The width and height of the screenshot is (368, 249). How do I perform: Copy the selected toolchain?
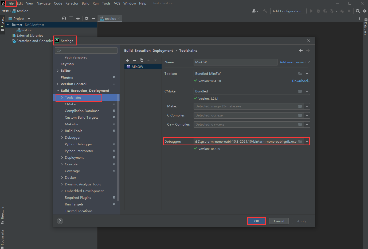pyautogui.click(x=142, y=60)
